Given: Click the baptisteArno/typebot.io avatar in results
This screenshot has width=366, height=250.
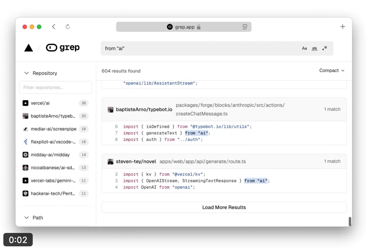Looking at the screenshot, I should [x=111, y=109].
